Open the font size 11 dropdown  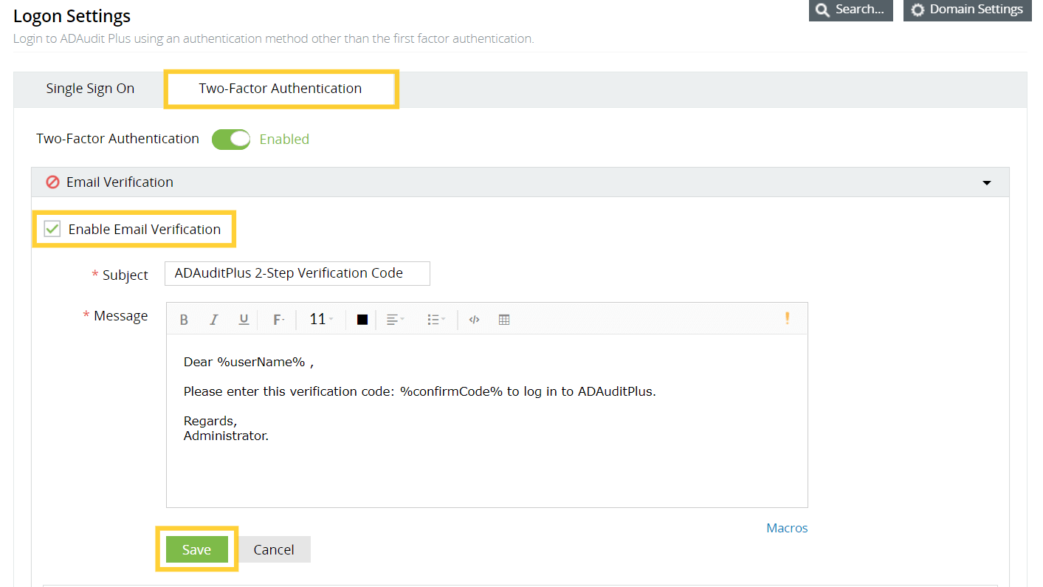(x=321, y=320)
